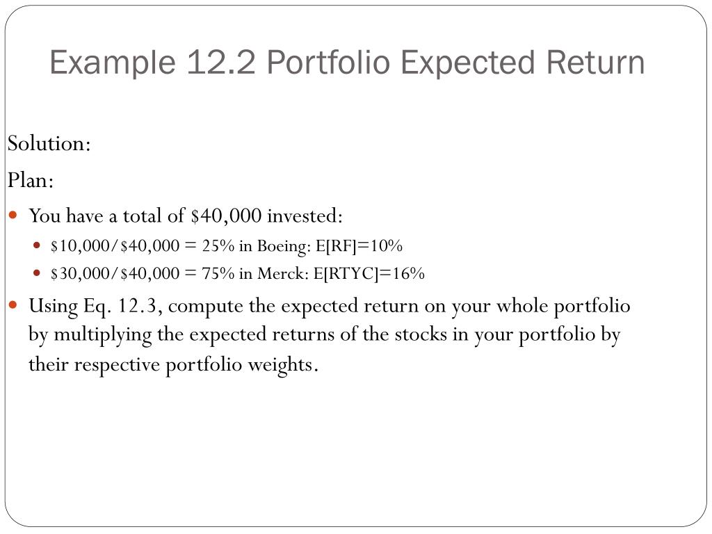Click the "E[RF]=10%" expression
712x534 pixels.
(359, 246)
